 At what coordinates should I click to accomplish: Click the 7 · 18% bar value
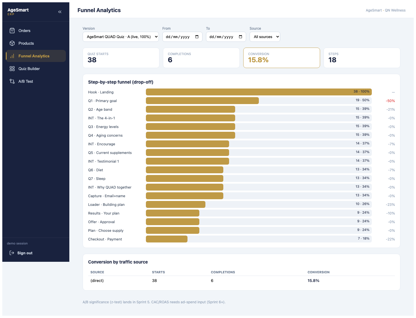click(363, 238)
